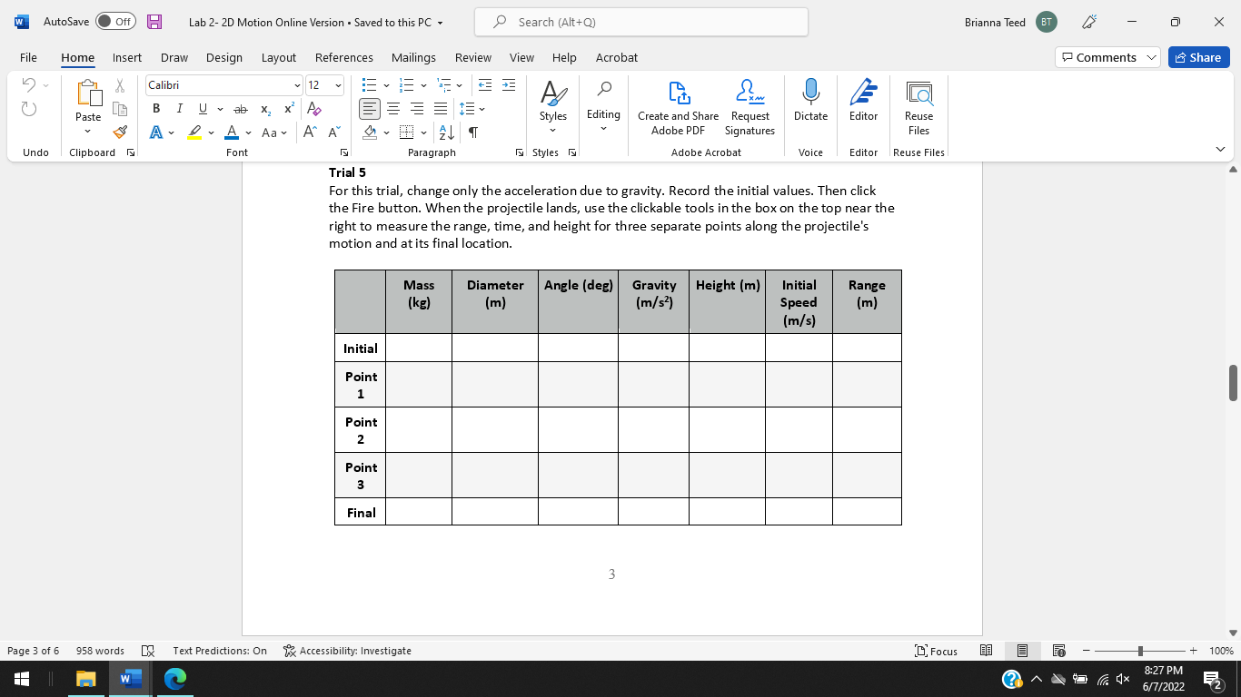
Task: Apply italic formatting
Action: [179, 108]
